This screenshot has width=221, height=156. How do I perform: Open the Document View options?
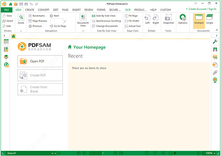click(x=83, y=20)
